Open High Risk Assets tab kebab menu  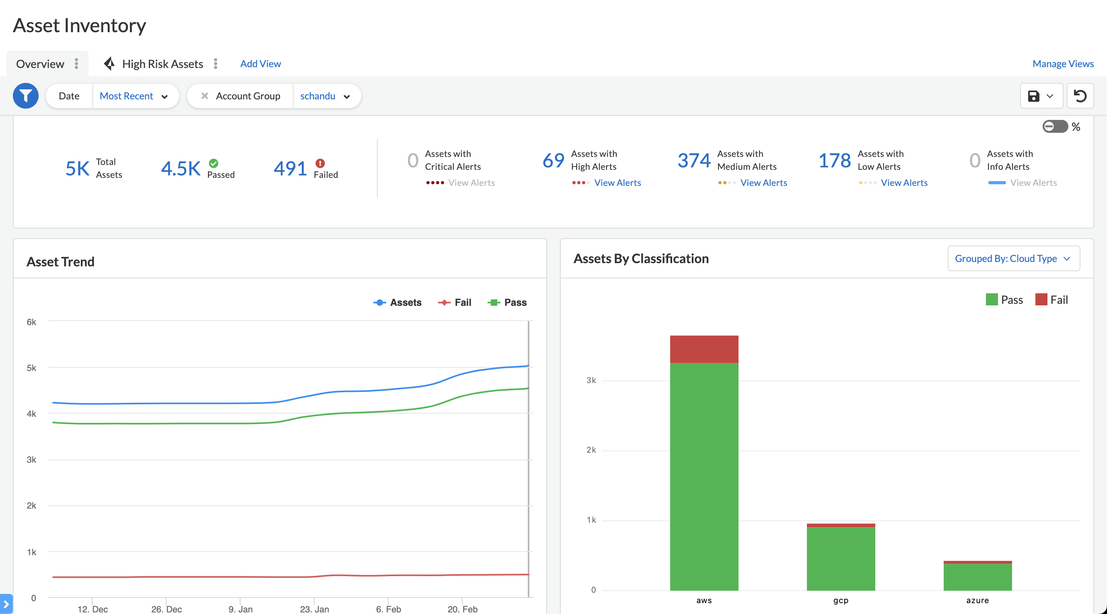click(x=216, y=64)
